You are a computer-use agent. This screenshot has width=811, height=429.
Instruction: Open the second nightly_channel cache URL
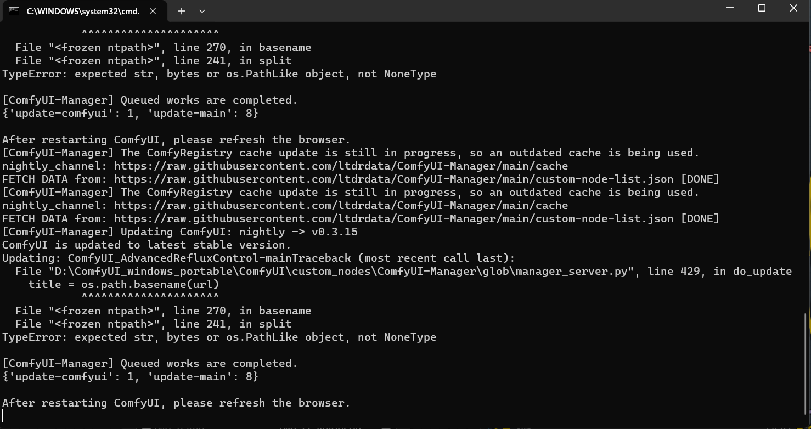tap(341, 205)
